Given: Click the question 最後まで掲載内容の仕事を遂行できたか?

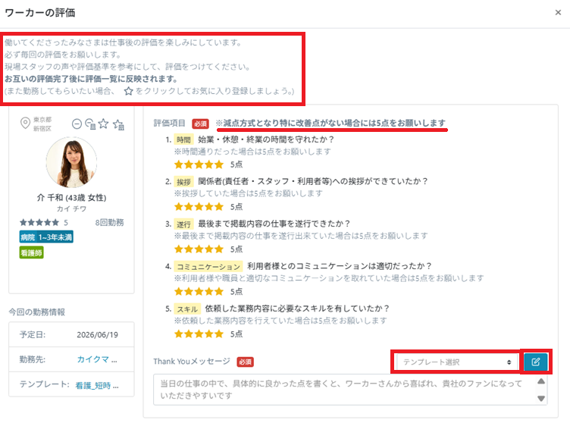Looking at the screenshot, I should [x=274, y=224].
